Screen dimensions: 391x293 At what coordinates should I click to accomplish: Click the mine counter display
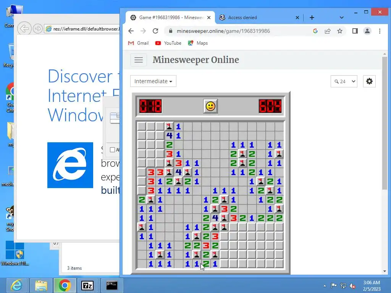click(x=150, y=106)
